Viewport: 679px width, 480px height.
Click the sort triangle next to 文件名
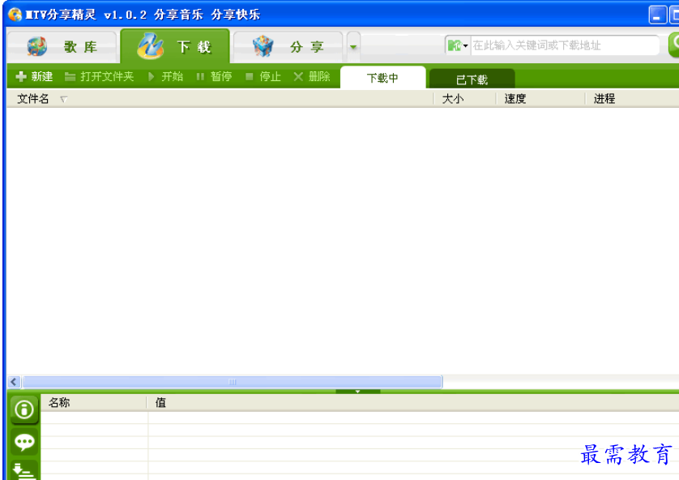(64, 99)
